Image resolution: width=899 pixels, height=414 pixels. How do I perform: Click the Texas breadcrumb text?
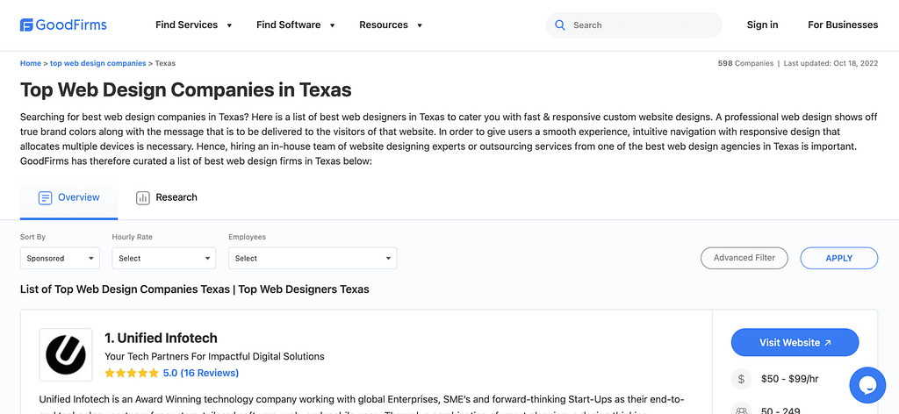pyautogui.click(x=165, y=63)
